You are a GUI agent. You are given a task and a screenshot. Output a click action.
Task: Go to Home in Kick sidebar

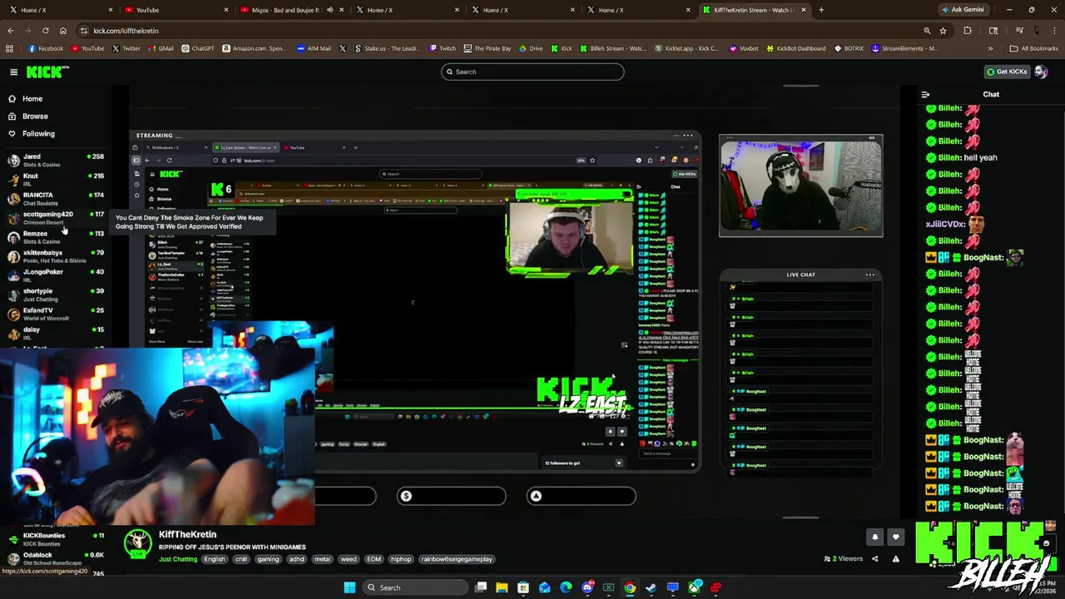click(32, 98)
